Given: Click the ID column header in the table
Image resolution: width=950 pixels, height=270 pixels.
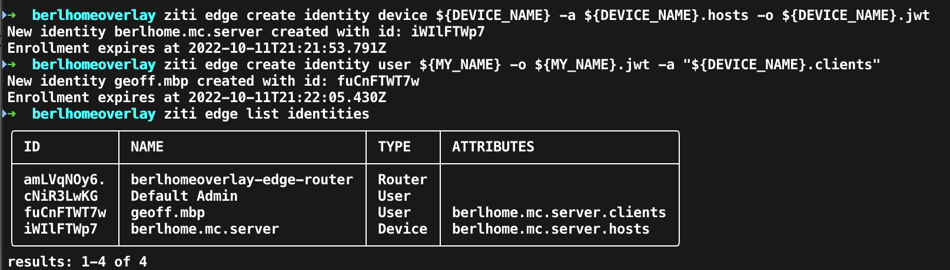Looking at the screenshot, I should coord(32,147).
